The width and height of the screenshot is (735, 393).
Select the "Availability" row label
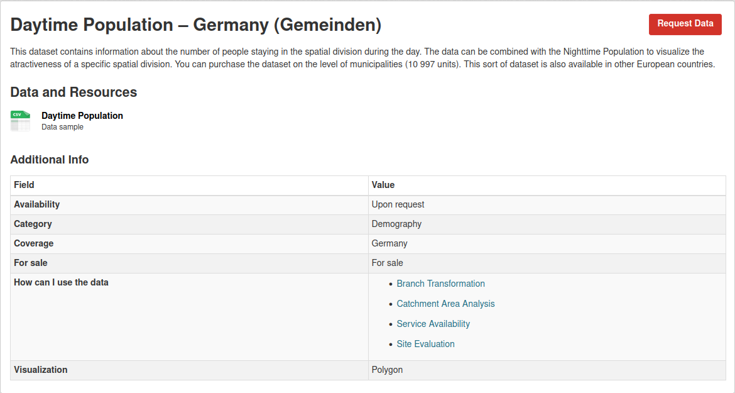point(36,204)
